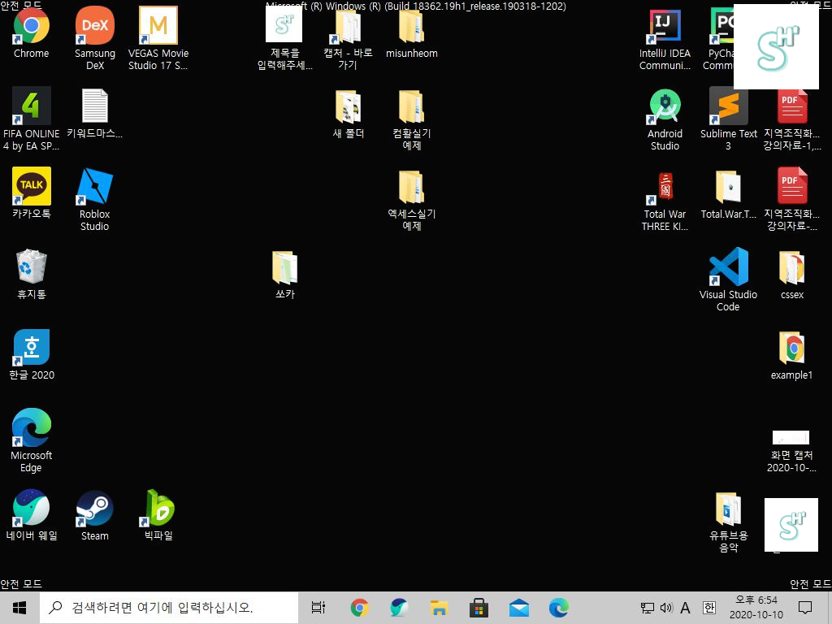
Task: Select the FIFA ONLINE 4 desktop icon
Action: [32, 119]
